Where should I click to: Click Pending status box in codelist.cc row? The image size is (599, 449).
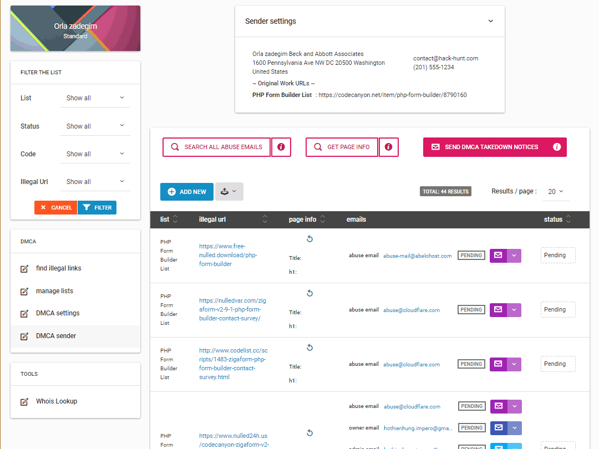click(558, 364)
